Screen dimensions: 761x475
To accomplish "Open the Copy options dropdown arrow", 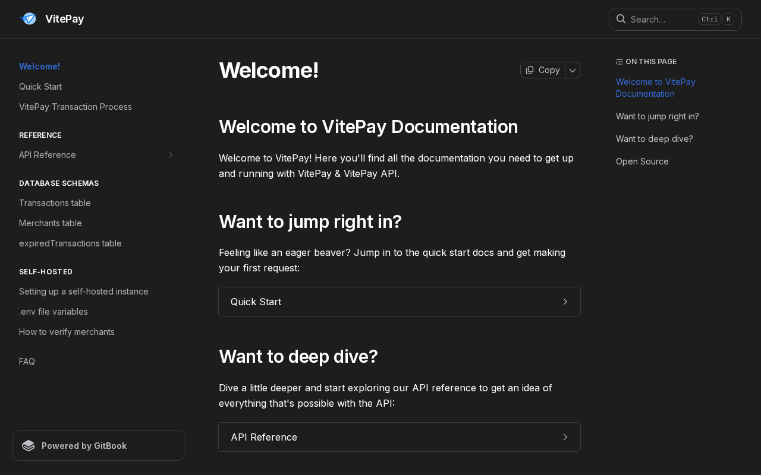I will (x=573, y=70).
